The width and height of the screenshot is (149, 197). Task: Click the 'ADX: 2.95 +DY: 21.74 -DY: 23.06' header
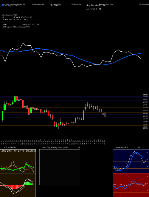click(18, 151)
